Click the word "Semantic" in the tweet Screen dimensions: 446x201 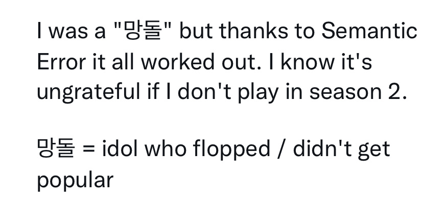click(x=369, y=31)
